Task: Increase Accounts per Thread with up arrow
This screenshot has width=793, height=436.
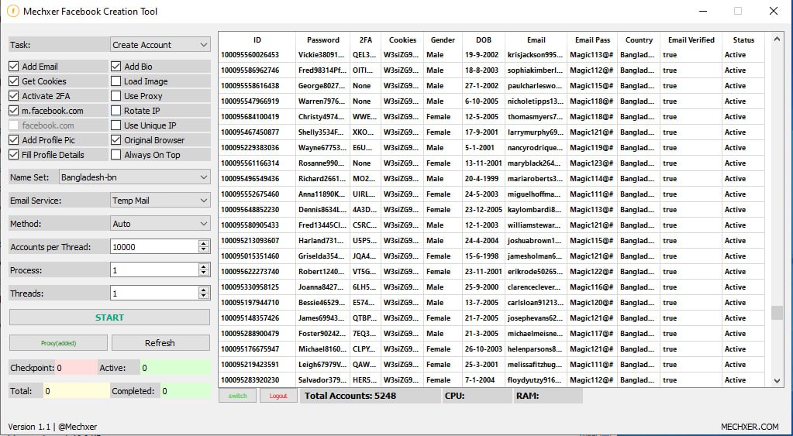Action: click(204, 243)
